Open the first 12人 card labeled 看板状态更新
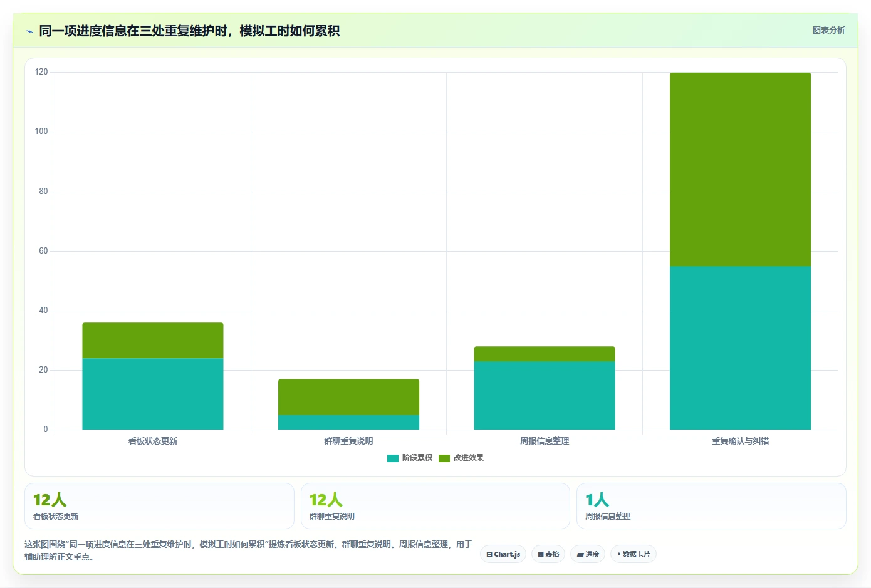The image size is (871, 588). tap(159, 506)
